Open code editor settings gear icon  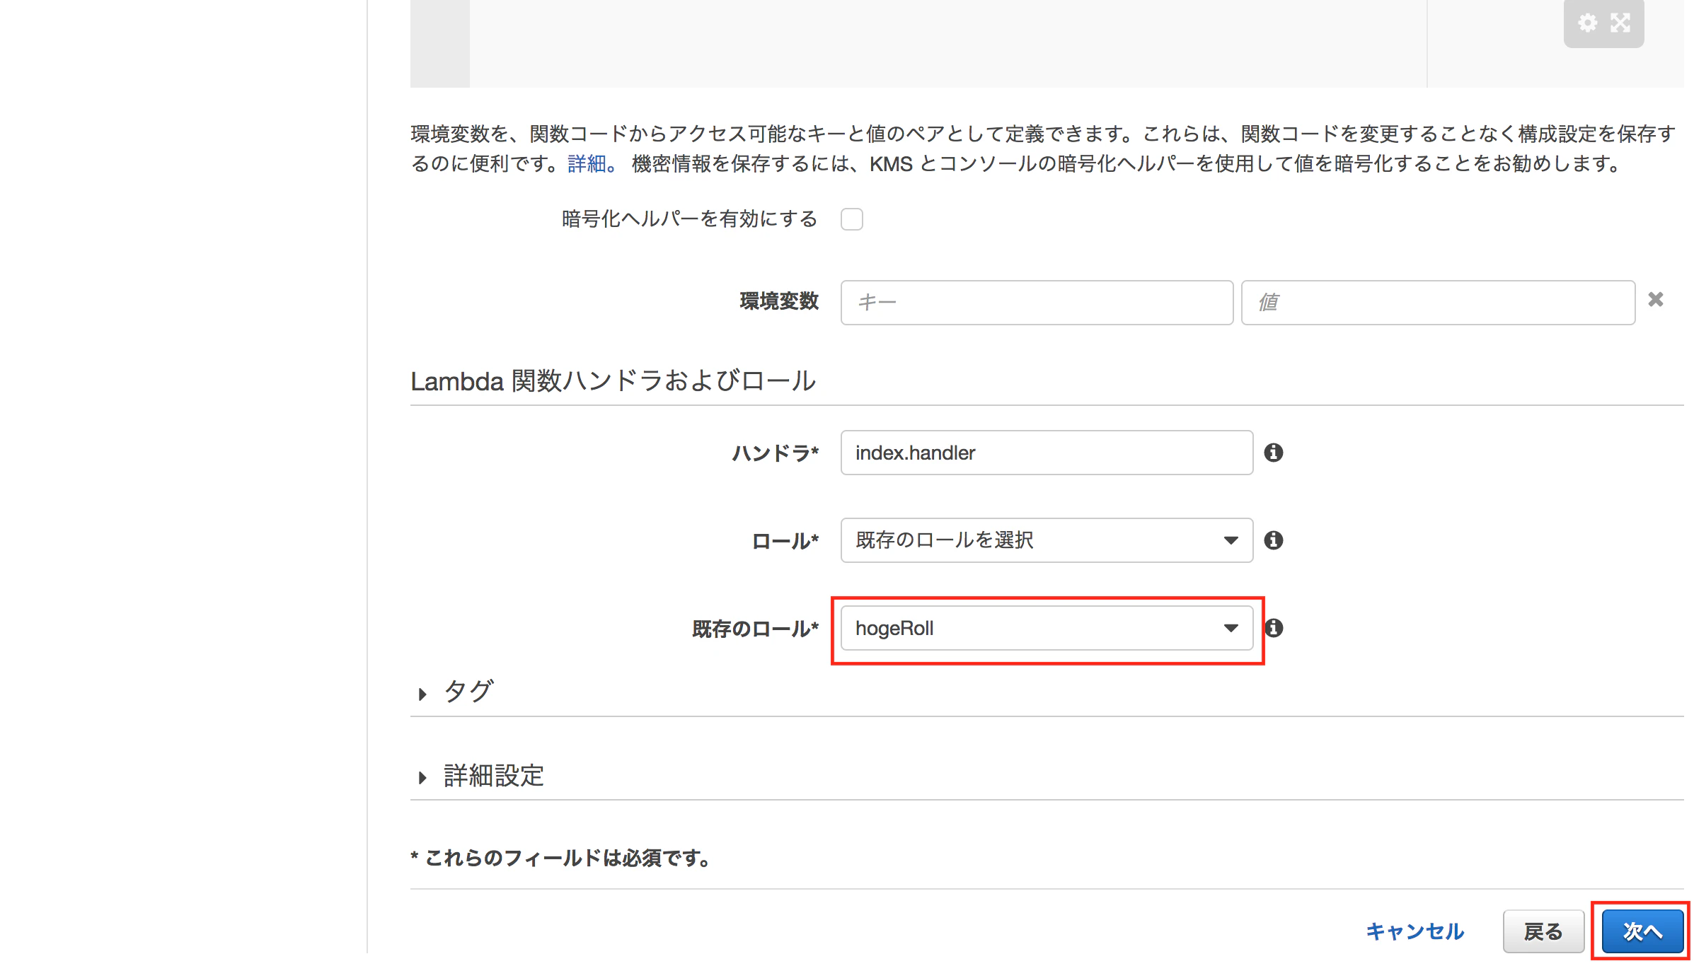pyautogui.click(x=1587, y=23)
